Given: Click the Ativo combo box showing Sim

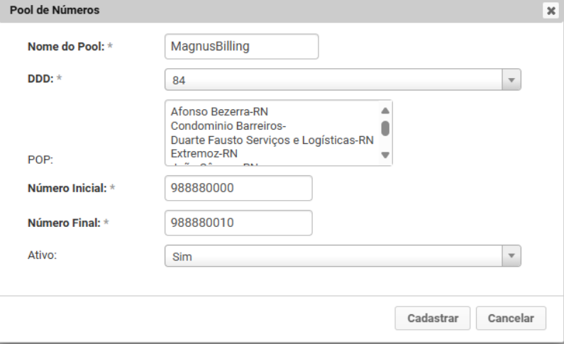Looking at the screenshot, I should (x=333, y=256).
